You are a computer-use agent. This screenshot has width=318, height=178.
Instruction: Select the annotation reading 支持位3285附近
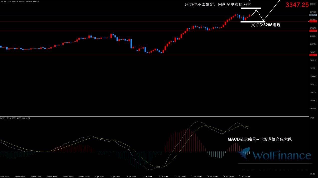266,25
